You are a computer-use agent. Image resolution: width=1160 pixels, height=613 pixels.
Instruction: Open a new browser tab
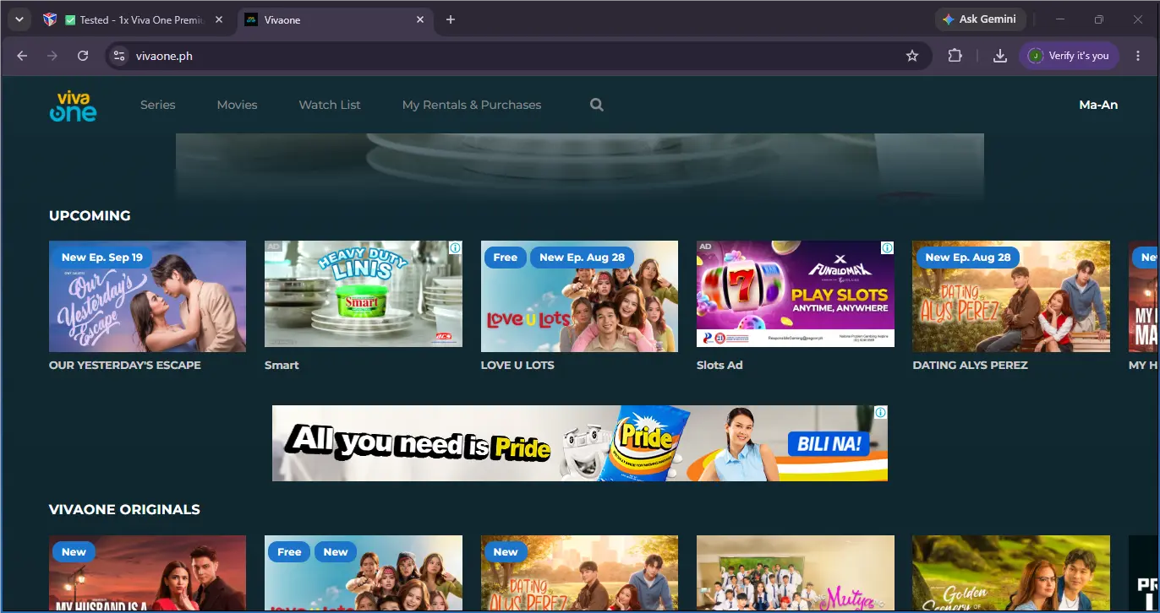click(451, 19)
